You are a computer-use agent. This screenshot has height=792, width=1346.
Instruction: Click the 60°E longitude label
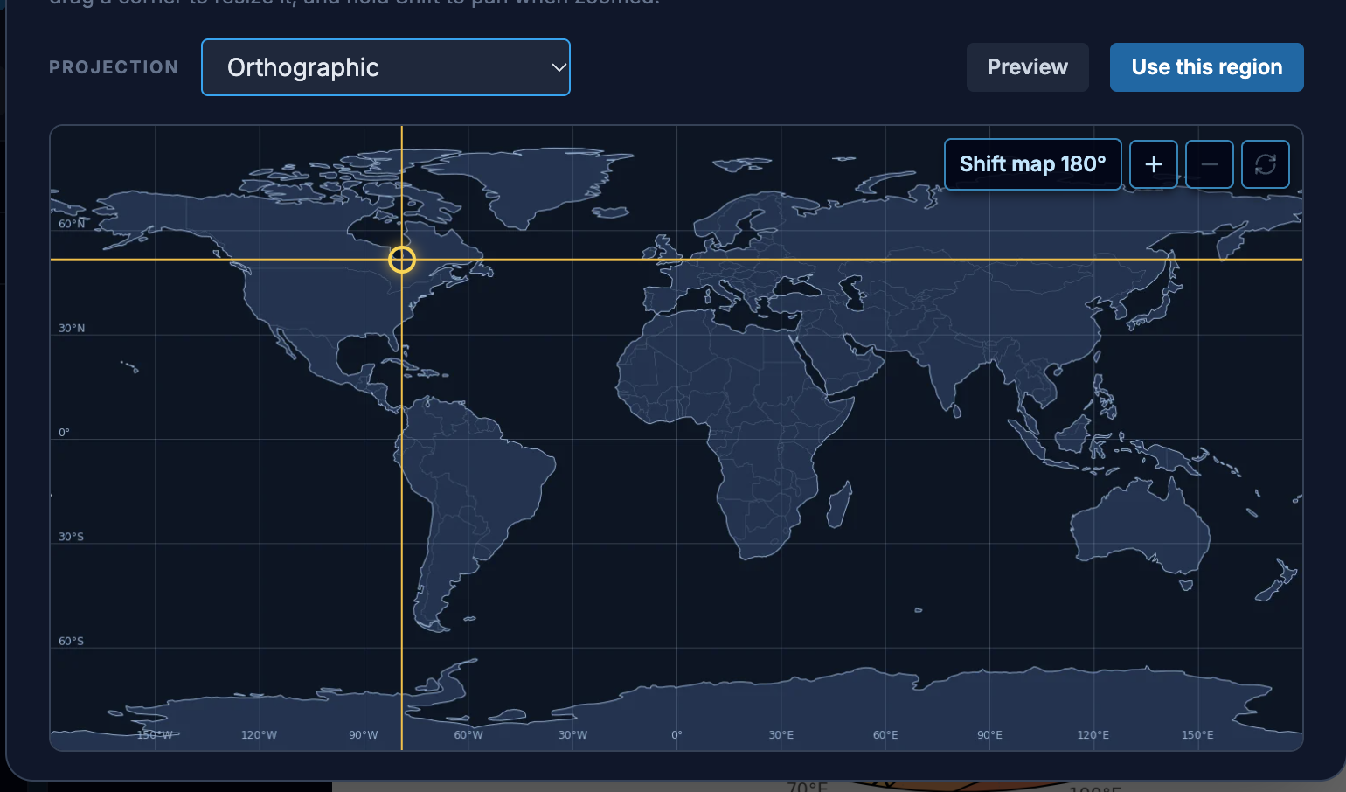[885, 735]
